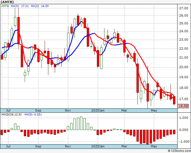This screenshot has width=191, height=153.
Task: Click the tallest green MACD histogram bar
Action: [x=81, y=123]
